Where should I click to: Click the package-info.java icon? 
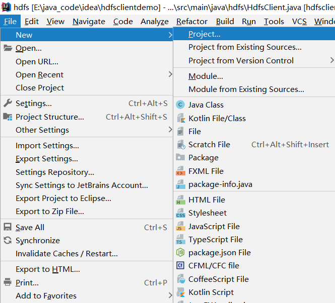coord(180,184)
